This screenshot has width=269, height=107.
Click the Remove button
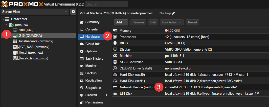click(138, 22)
